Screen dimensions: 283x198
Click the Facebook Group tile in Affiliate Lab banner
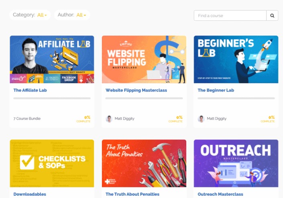click(x=69, y=79)
